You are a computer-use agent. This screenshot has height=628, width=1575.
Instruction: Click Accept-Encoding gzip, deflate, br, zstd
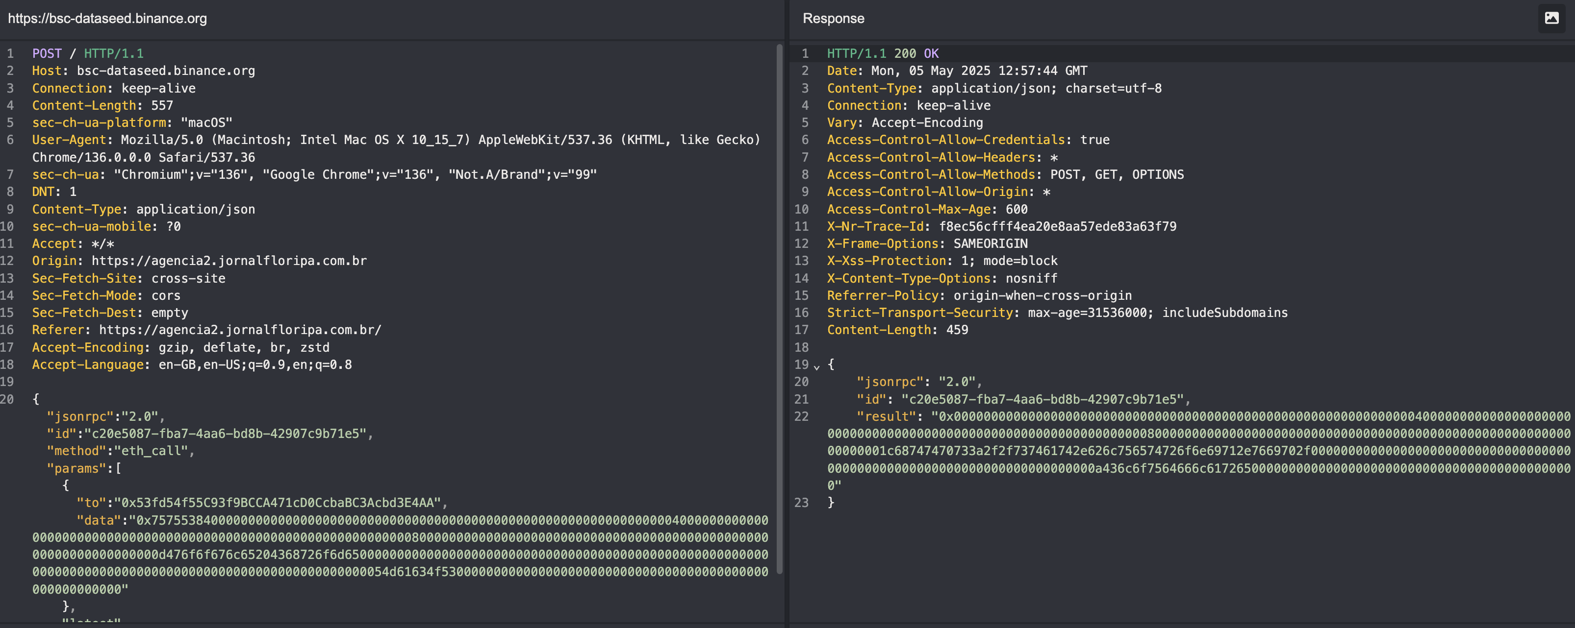click(x=181, y=347)
